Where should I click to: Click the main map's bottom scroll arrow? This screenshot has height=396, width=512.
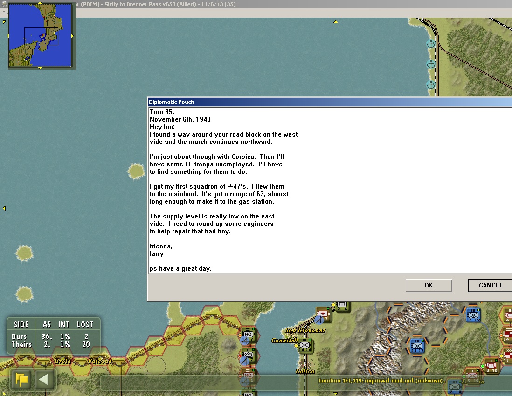coord(335,394)
